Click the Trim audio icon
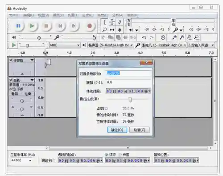The width and height of the screenshot is (223, 176). 126,37
